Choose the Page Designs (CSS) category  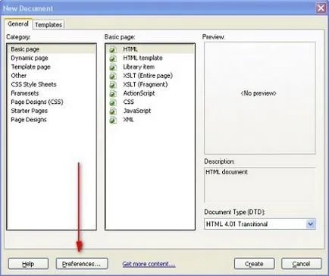37,102
